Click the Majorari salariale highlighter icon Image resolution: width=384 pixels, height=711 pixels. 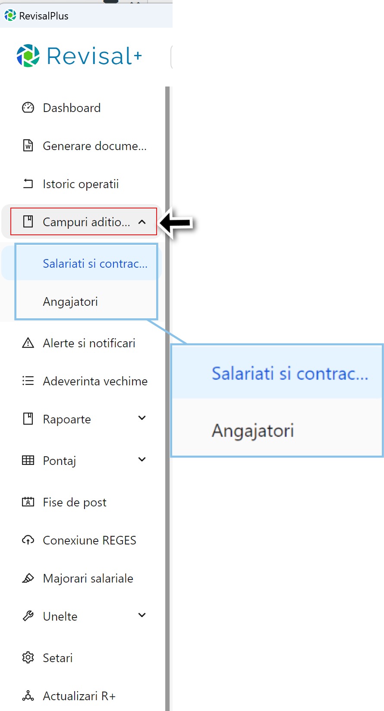click(x=28, y=578)
